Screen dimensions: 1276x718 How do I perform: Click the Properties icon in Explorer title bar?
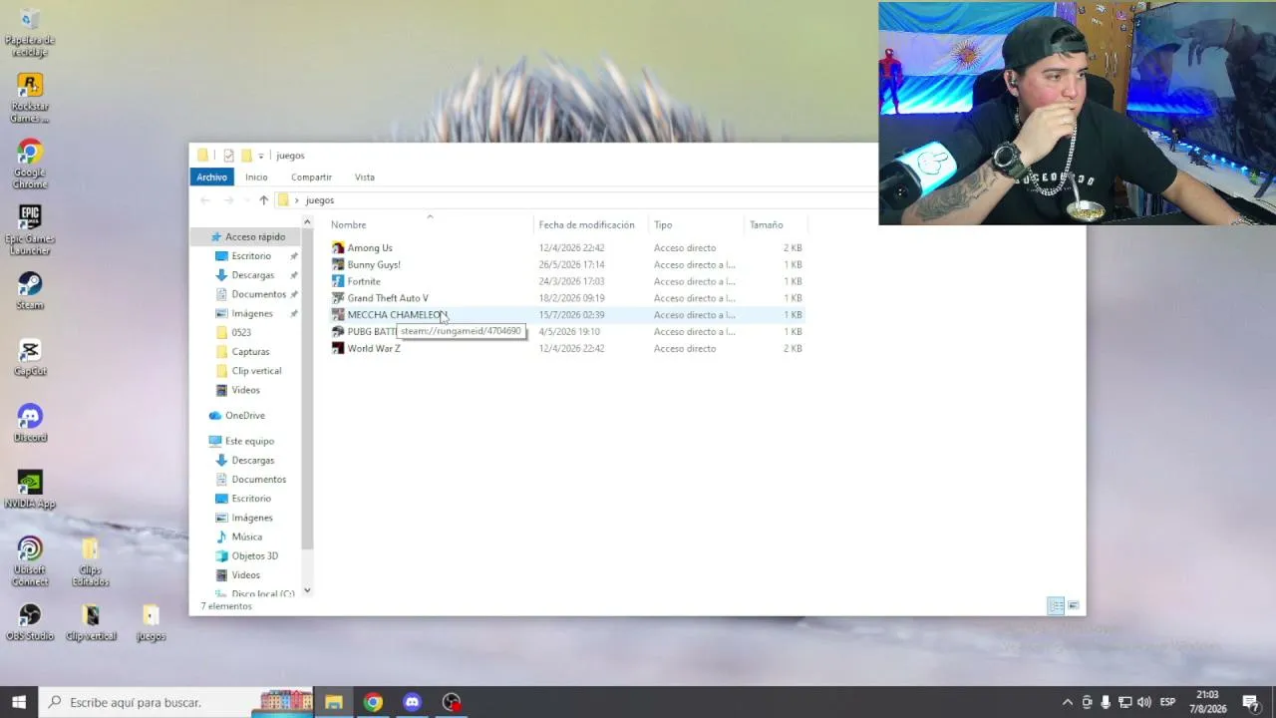[228, 156]
